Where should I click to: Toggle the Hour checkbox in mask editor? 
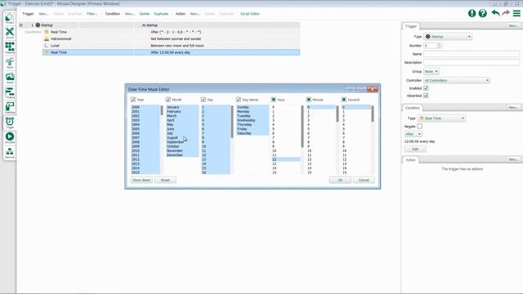[274, 100]
